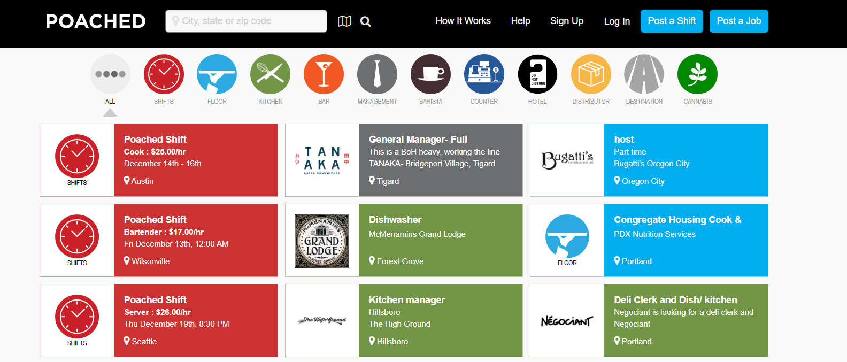Filter by DESTINATION road icon
This screenshot has width=847, height=362.
coord(644,74)
